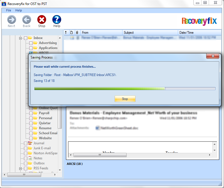224x188 pixels.
Task: Click folder tree scroll up arrow
Action: (60, 38)
